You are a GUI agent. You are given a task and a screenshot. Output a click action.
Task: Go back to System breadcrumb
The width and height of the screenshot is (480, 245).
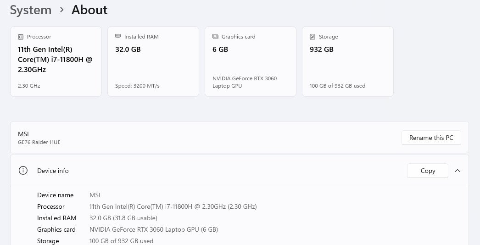(31, 10)
